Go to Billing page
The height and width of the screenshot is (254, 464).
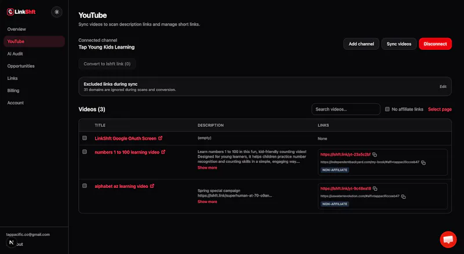click(34, 90)
